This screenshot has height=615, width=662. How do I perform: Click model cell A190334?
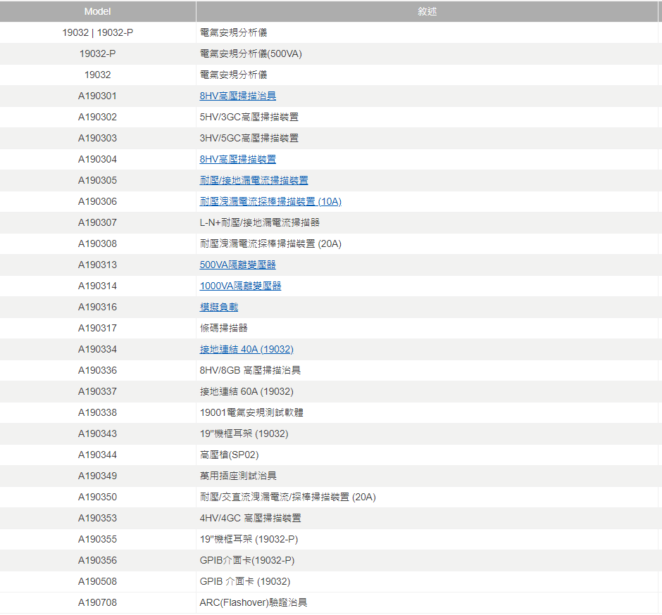(97, 349)
